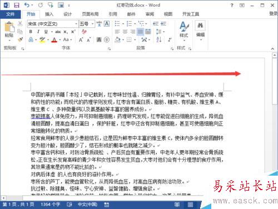278x209 pixels.
Task: Click the highlighted Justify alignment icon
Action: [x=141, y=32]
